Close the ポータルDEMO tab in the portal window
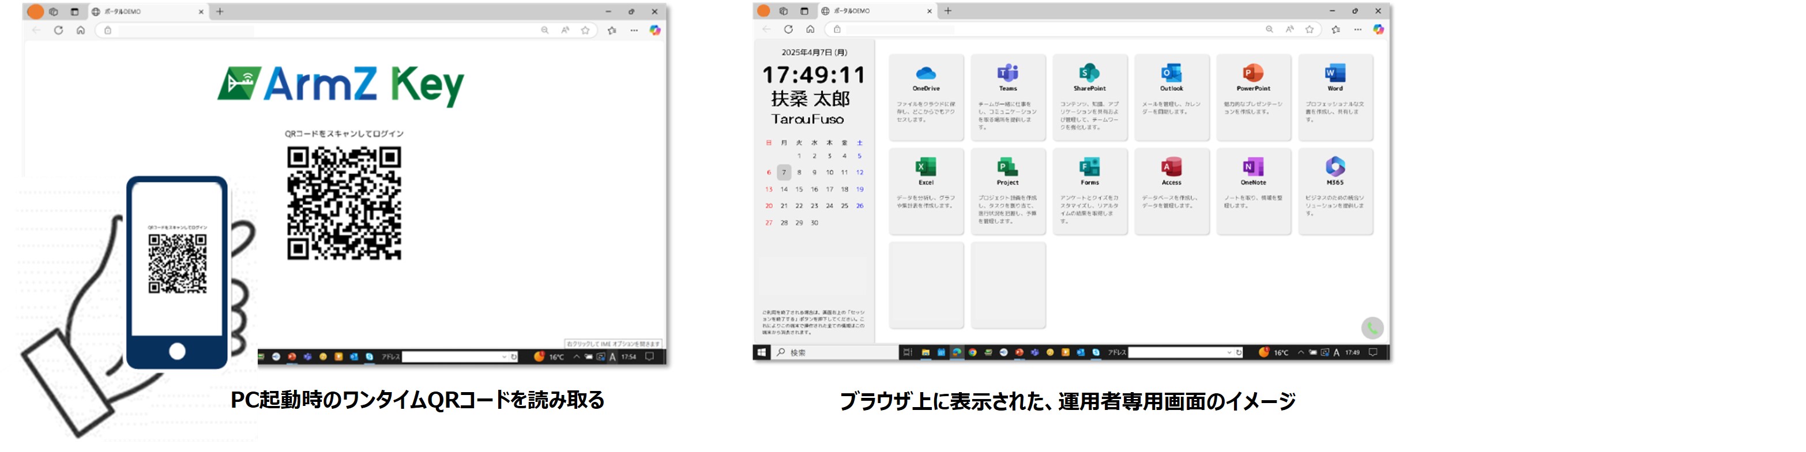Viewport: 1806px width, 452px height. (930, 10)
